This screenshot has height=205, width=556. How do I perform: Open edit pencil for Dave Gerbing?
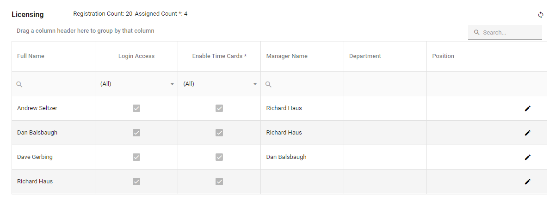[x=528, y=157]
